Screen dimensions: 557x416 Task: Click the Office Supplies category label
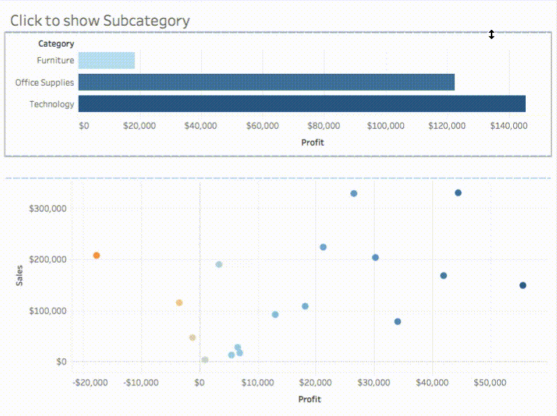(x=45, y=82)
